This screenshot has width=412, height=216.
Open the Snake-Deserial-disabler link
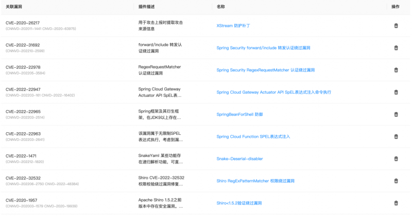click(239, 159)
